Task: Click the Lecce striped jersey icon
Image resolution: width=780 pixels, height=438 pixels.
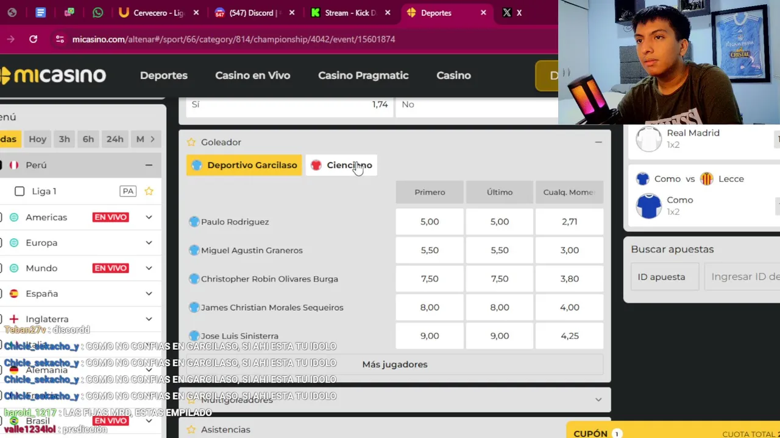Action: point(706,179)
